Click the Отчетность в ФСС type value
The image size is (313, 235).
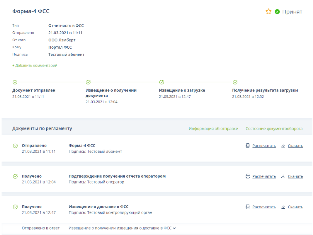[x=66, y=26]
